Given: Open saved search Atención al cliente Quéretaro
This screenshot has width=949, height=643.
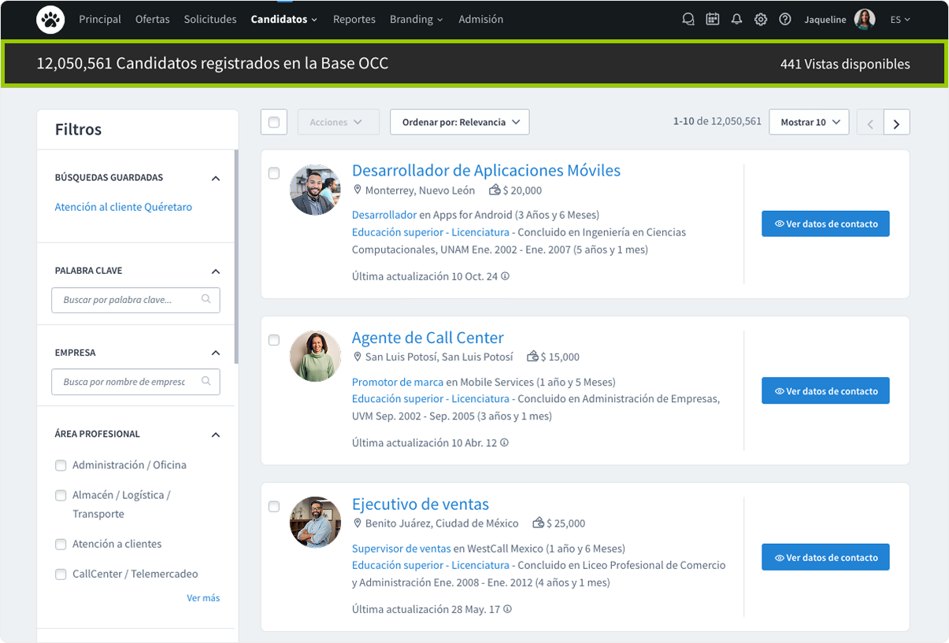Looking at the screenshot, I should coord(124,207).
